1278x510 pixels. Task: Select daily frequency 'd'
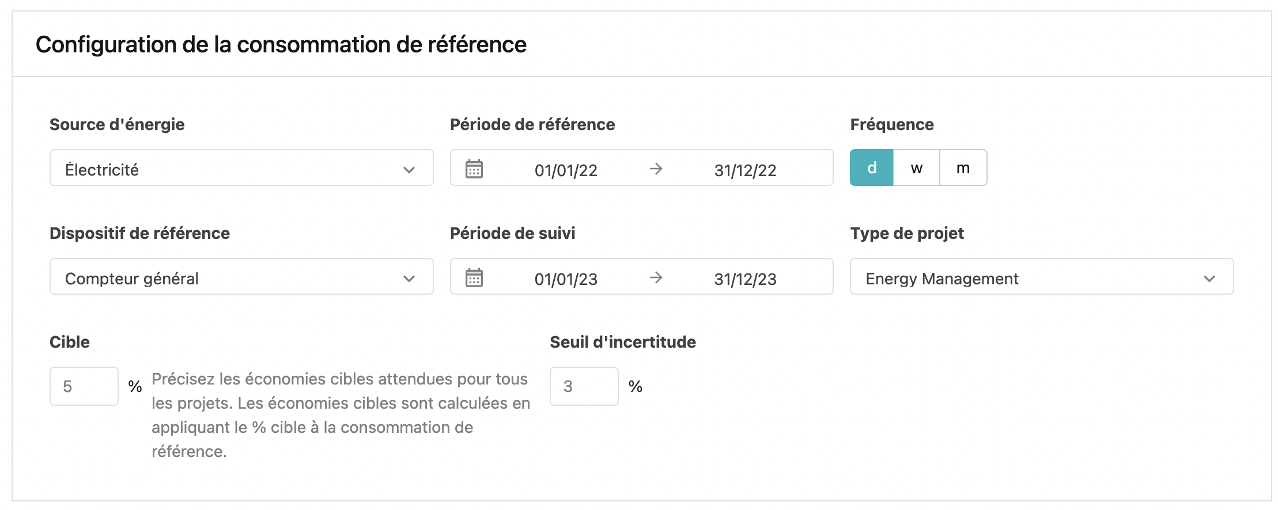point(872,168)
